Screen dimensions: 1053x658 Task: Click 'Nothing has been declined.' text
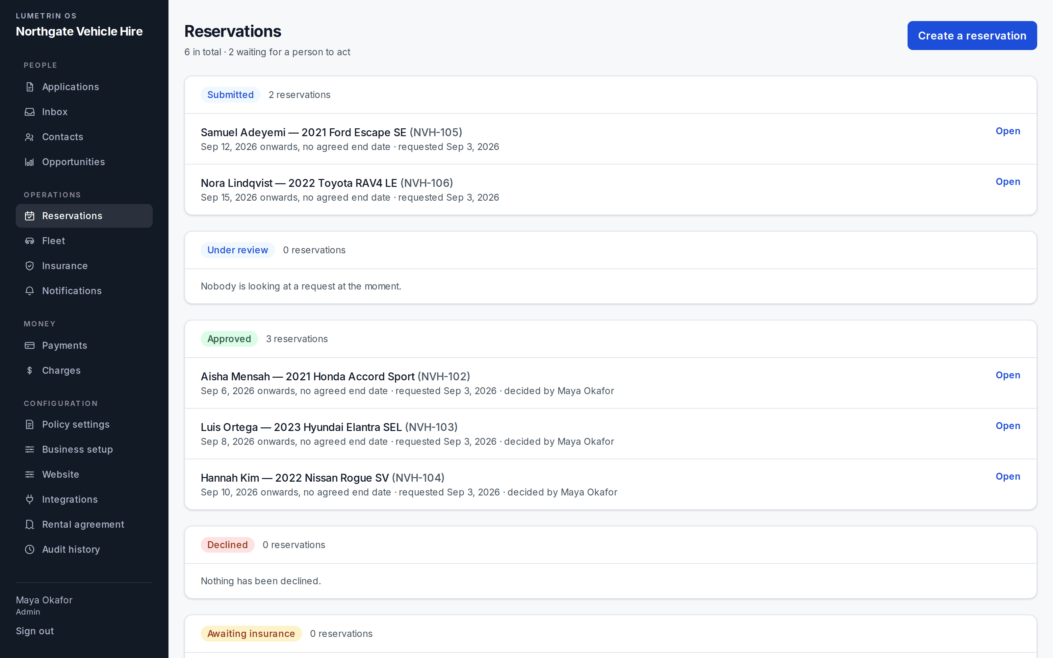click(261, 581)
